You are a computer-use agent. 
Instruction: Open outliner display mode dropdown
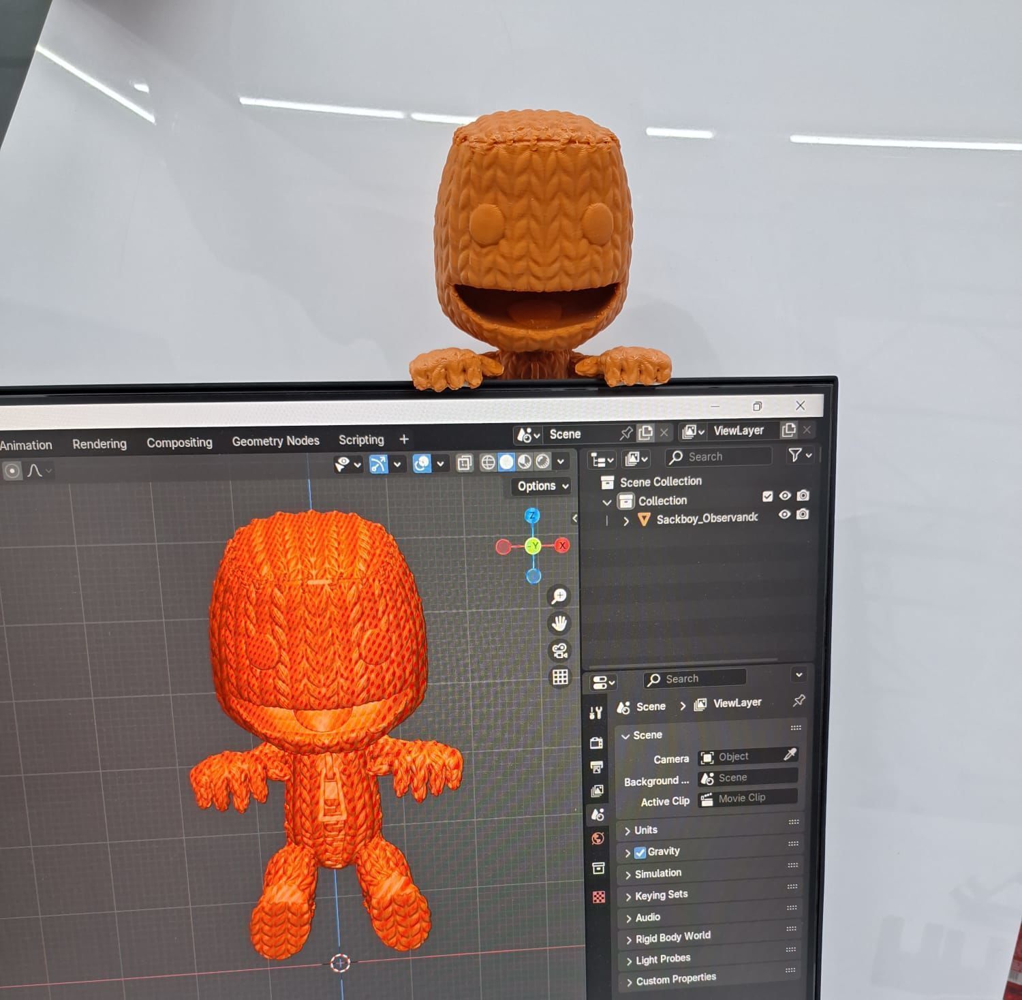[x=636, y=458]
